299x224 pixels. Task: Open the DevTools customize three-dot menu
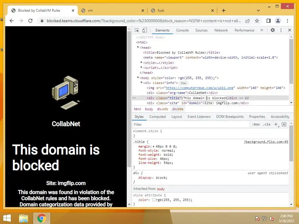[281, 30]
